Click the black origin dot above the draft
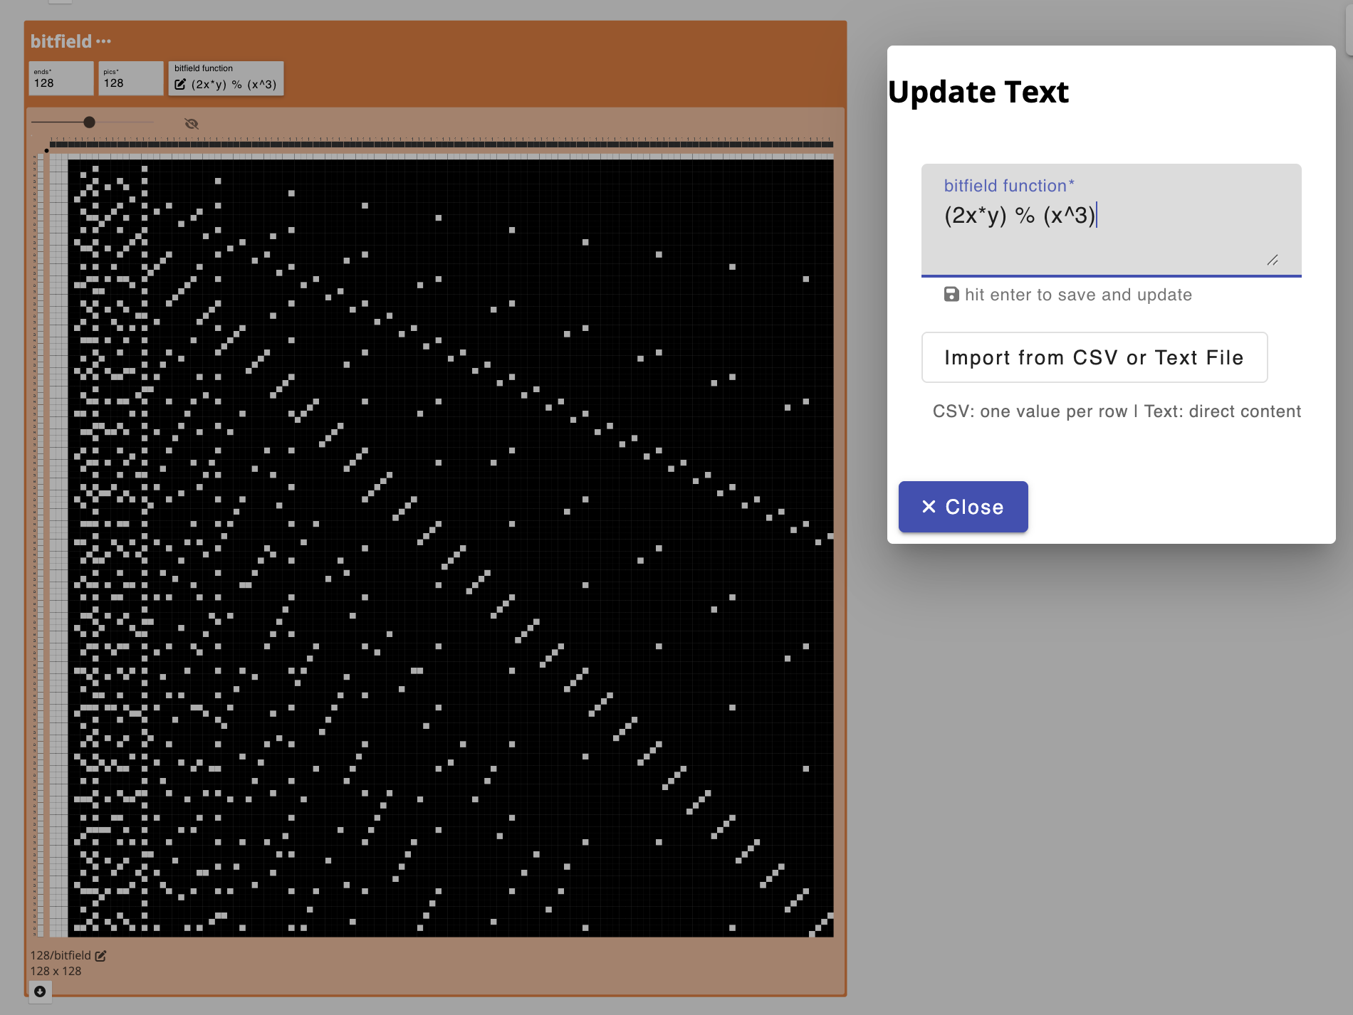This screenshot has height=1015, width=1353. [x=46, y=150]
